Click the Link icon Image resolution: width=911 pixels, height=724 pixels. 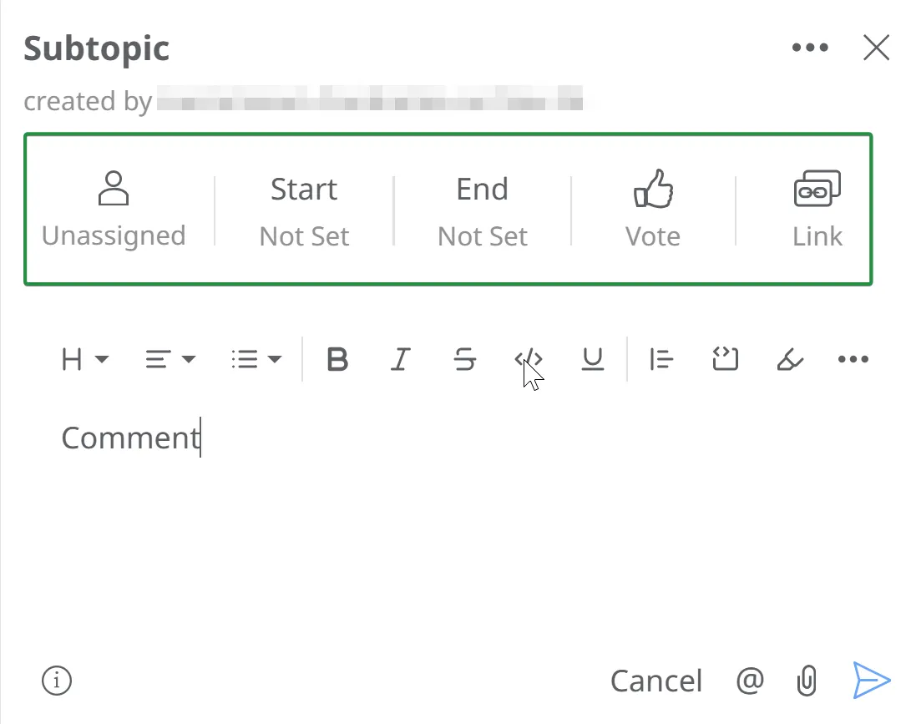[x=817, y=189]
